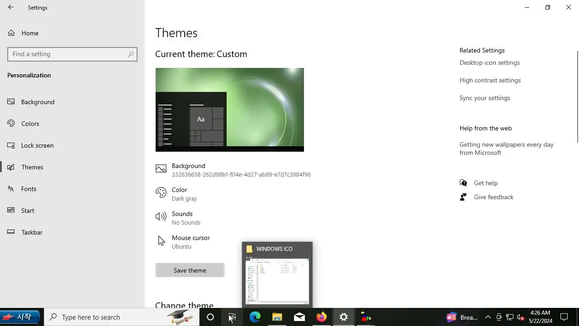Launch Firefox from the taskbar
579x326 pixels.
322,317
